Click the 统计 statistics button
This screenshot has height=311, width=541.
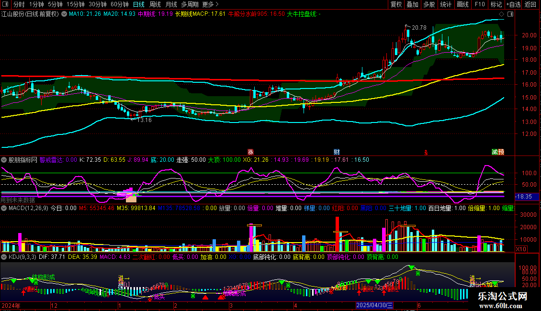[446, 4]
